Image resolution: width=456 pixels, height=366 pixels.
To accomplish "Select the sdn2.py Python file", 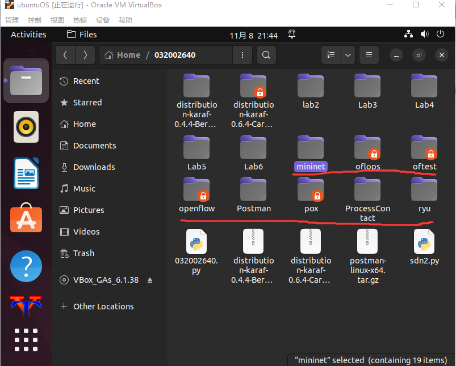I will tap(424, 246).
